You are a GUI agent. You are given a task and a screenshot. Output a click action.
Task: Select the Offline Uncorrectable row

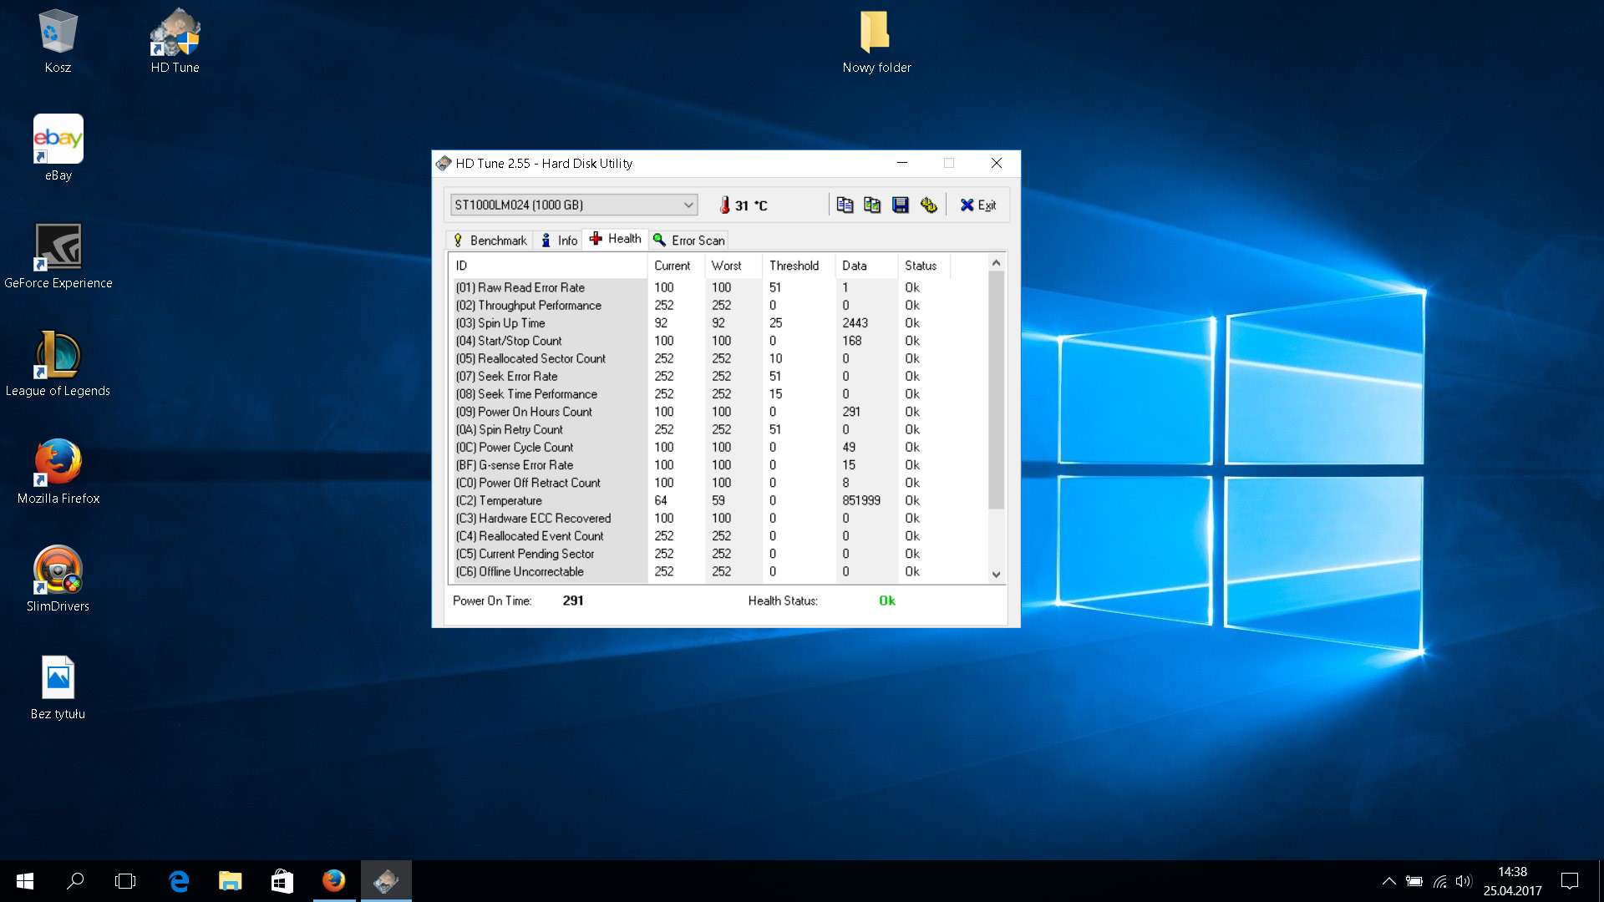click(718, 572)
